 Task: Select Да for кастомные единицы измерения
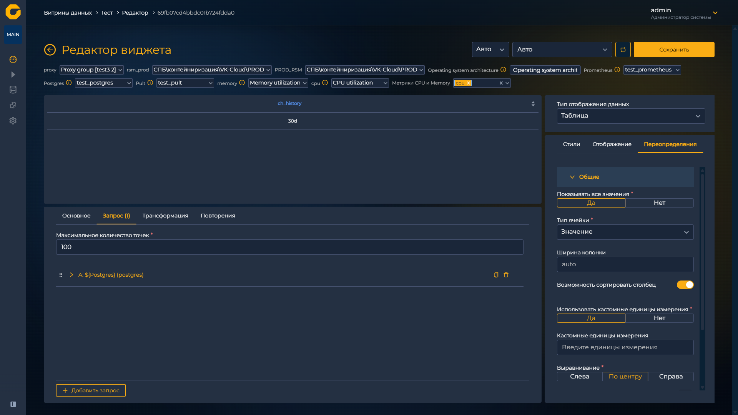(591, 318)
